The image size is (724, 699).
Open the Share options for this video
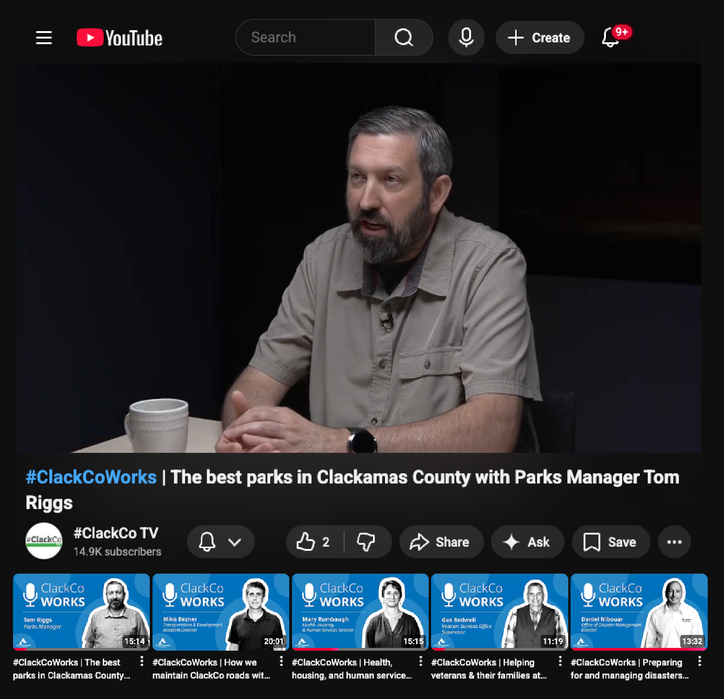click(x=441, y=542)
